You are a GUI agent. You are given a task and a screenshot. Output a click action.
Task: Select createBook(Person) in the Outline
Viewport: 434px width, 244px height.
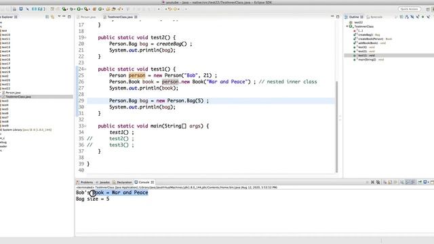pyautogui.click(x=372, y=39)
